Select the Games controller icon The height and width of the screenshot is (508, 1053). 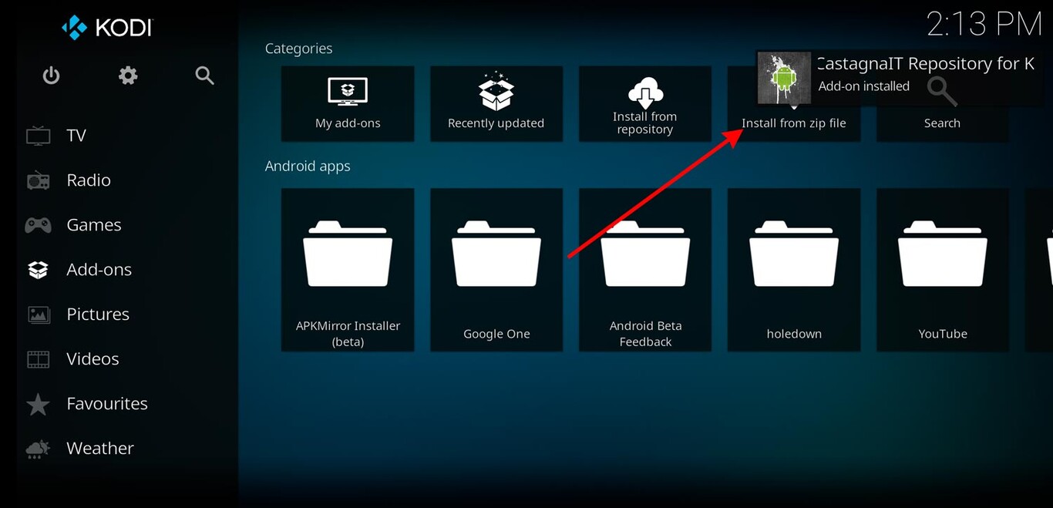coord(39,225)
